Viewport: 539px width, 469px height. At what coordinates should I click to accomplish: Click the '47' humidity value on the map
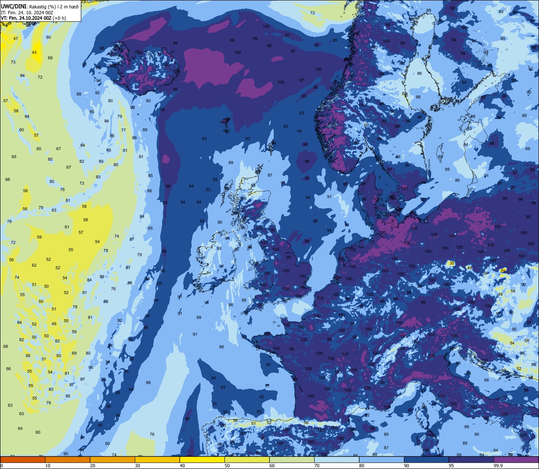pyautogui.click(x=16, y=39)
